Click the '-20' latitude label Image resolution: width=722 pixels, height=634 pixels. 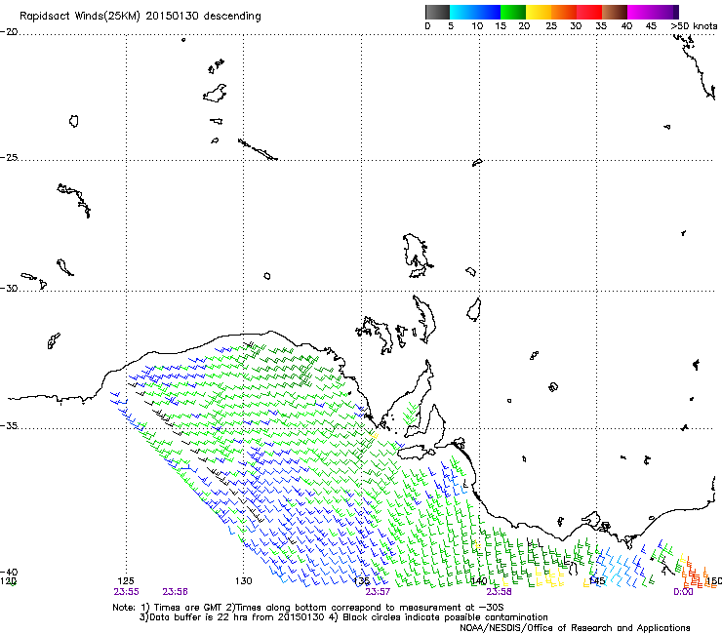[x=9, y=32]
